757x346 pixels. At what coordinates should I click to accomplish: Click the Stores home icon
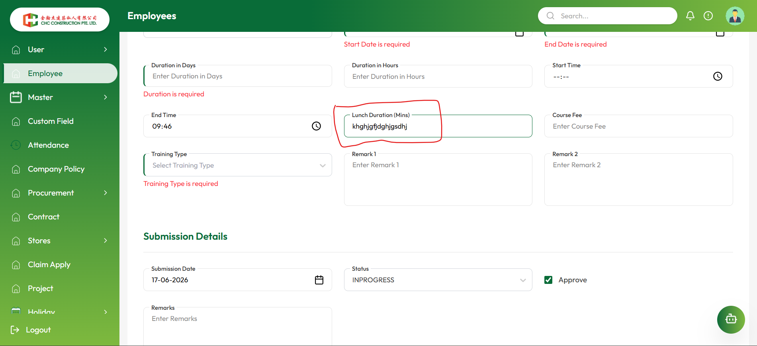[16, 241]
